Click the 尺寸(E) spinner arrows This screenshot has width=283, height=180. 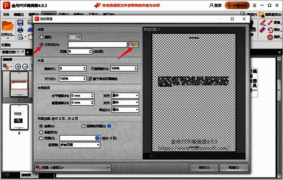click(84, 79)
